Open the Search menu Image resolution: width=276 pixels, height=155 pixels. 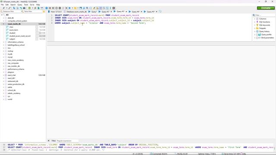(13, 5)
